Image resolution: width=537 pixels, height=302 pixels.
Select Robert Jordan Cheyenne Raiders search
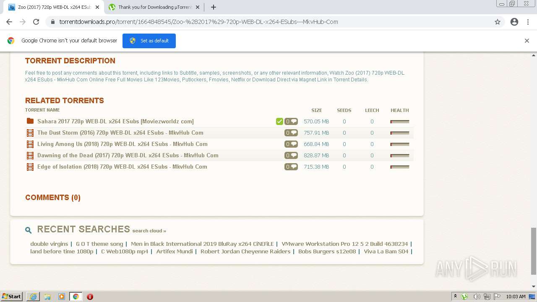point(245,251)
